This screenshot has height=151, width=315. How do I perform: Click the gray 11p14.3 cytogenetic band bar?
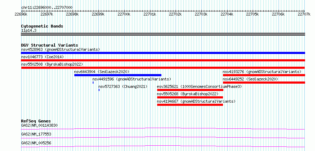click(x=163, y=34)
